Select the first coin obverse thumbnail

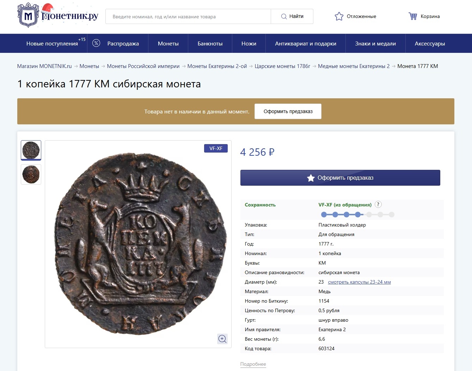pyautogui.click(x=31, y=150)
